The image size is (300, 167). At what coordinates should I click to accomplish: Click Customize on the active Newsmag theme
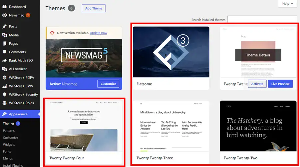point(108,84)
